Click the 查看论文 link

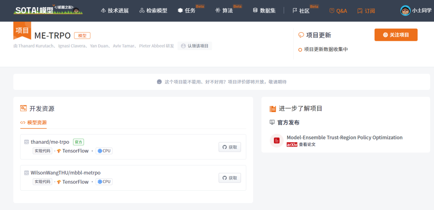coord(307,145)
